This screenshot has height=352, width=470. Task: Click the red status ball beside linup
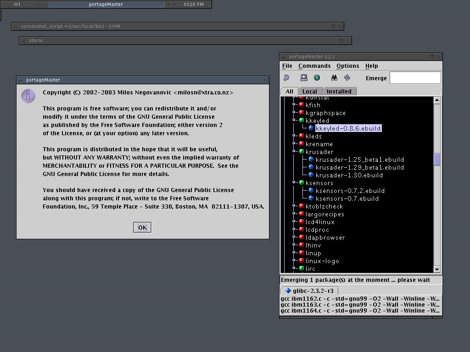(x=302, y=253)
